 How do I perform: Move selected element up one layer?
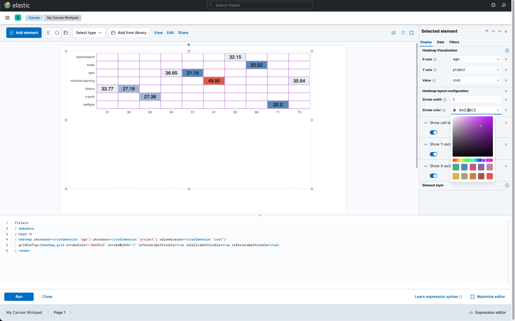pos(493,31)
